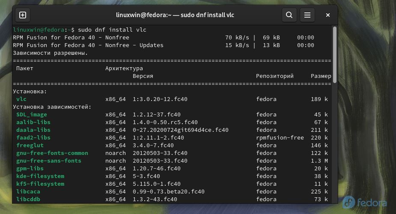
Task: Click the 1.3 M size value
Action: pyautogui.click(x=319, y=161)
